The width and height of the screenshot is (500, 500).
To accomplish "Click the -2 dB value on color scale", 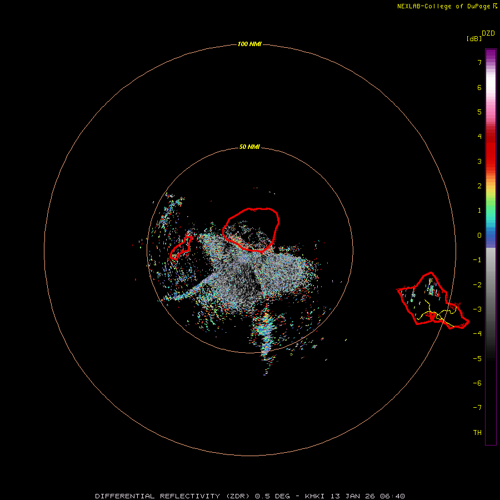I will [x=477, y=285].
